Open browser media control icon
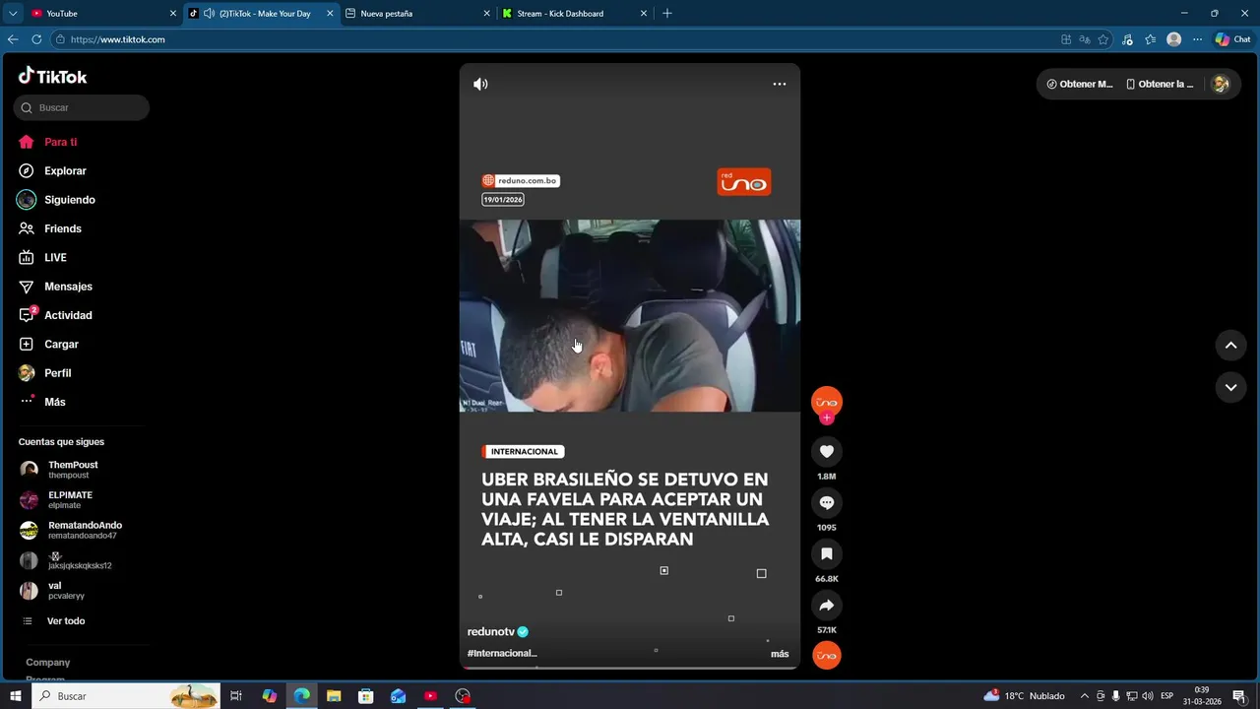 1127,39
